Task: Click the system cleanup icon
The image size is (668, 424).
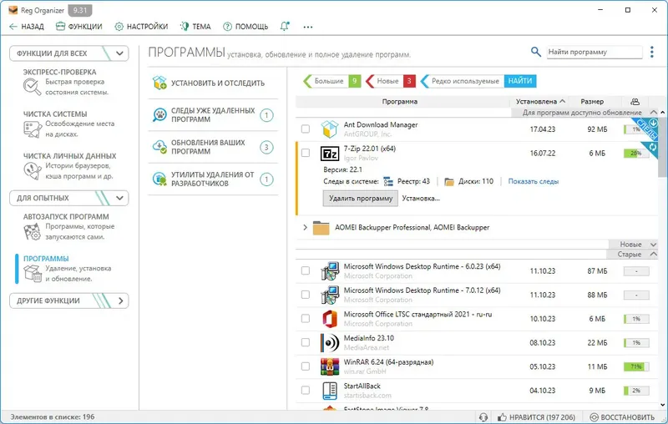Action: pyautogui.click(x=32, y=129)
